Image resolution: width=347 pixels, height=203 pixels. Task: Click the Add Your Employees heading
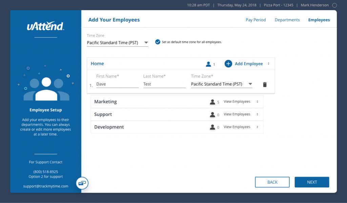point(114,20)
